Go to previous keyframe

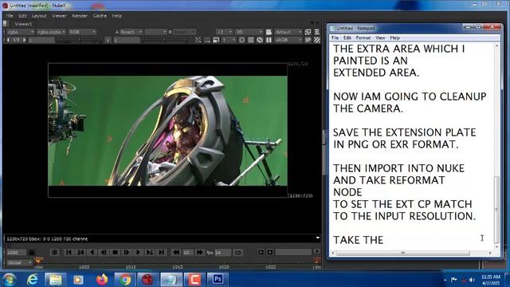tap(80, 252)
